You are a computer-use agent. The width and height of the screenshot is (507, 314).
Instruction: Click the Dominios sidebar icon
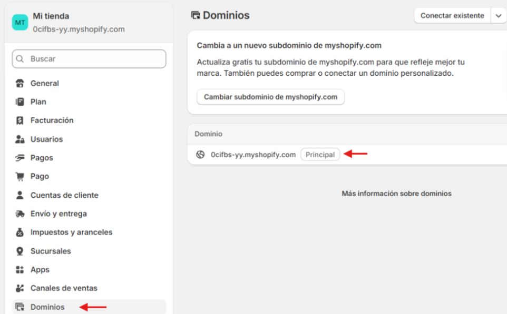(x=19, y=307)
